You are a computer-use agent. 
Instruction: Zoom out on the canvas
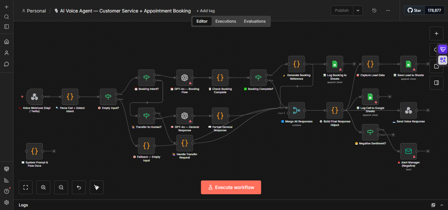pos(61,187)
